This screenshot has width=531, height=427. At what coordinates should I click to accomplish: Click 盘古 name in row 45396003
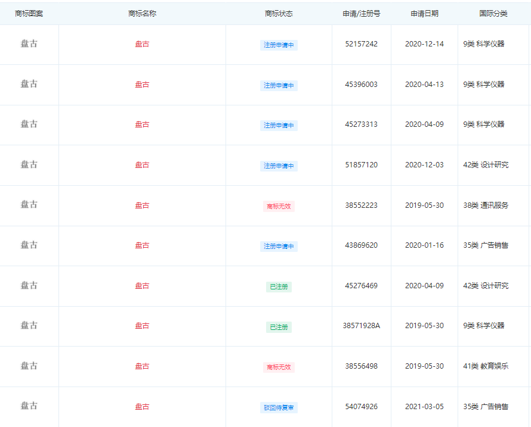pyautogui.click(x=142, y=85)
